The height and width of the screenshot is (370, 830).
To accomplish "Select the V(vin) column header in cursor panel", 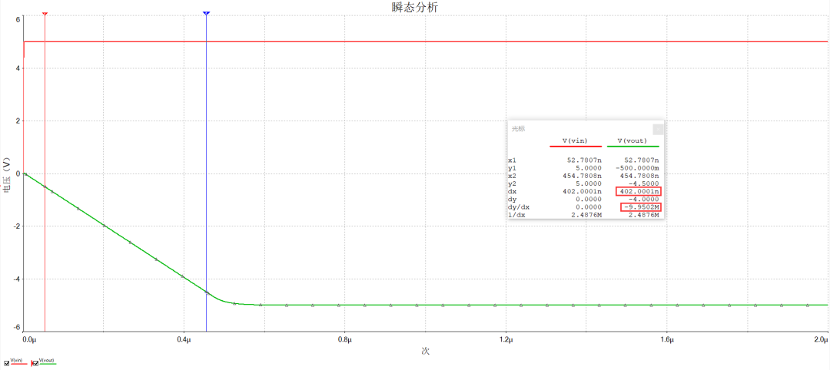I will [576, 140].
